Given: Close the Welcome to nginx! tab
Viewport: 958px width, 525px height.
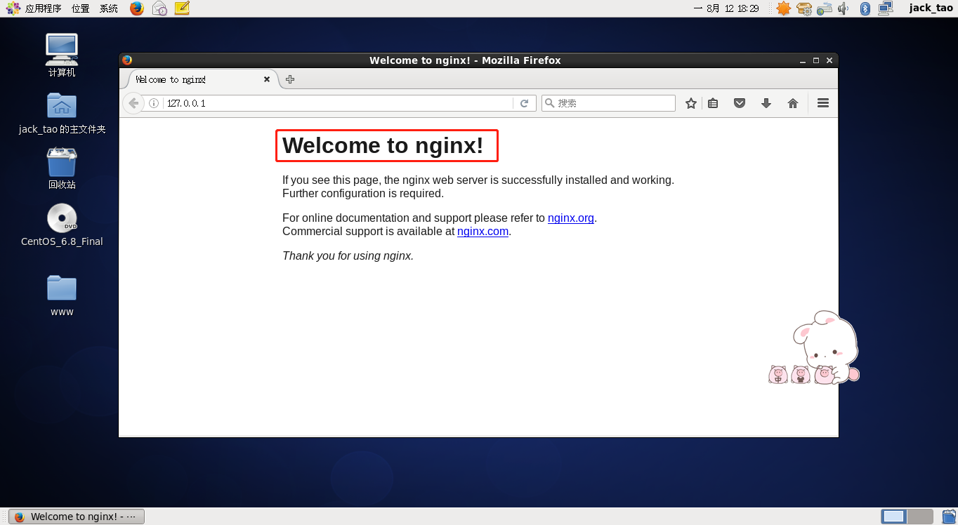Looking at the screenshot, I should [x=267, y=79].
